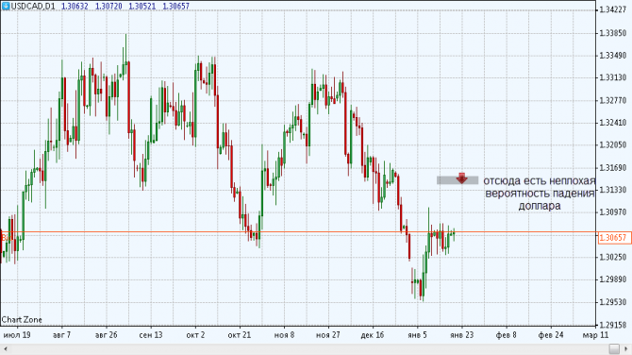Click the red Bid label at left edge
This screenshot has height=355, width=632.
(x=6, y=238)
